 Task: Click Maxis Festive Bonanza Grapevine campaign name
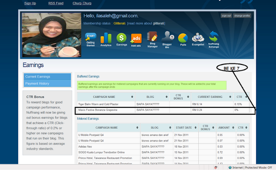(98, 110)
